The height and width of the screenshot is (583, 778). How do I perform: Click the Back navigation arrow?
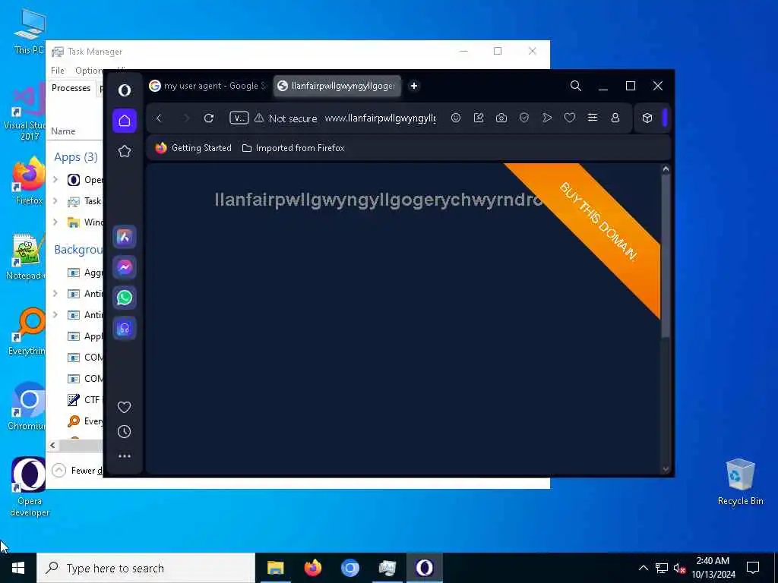tap(160, 118)
